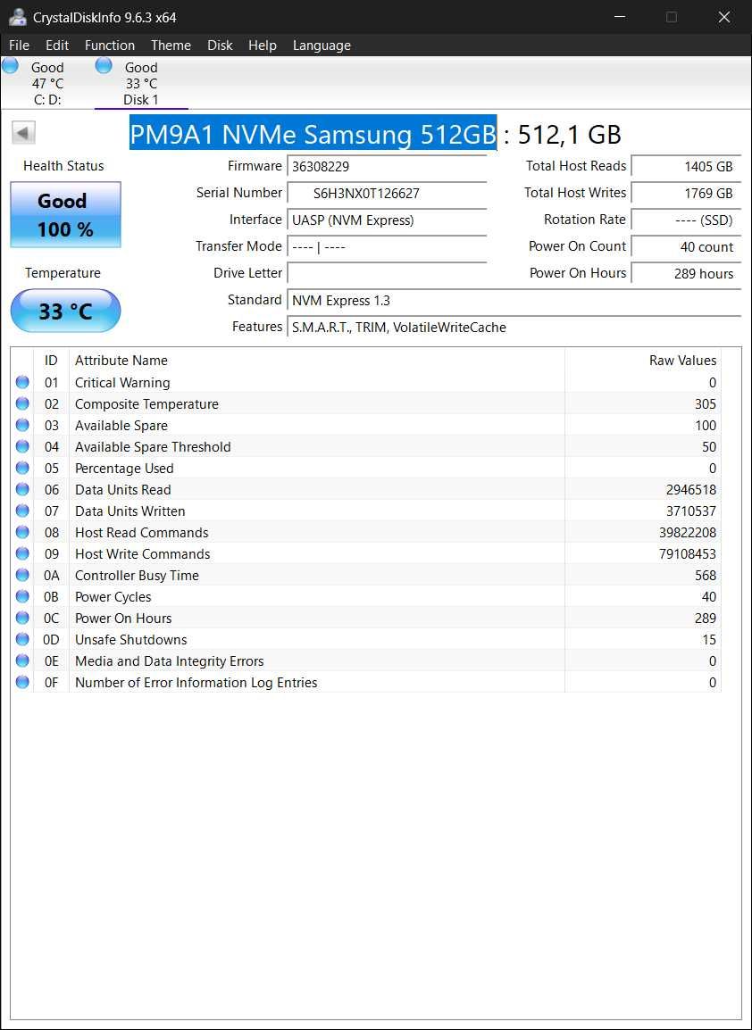Click status orb of Error Information Log Entries row
The image size is (752, 1030).
coord(22,682)
